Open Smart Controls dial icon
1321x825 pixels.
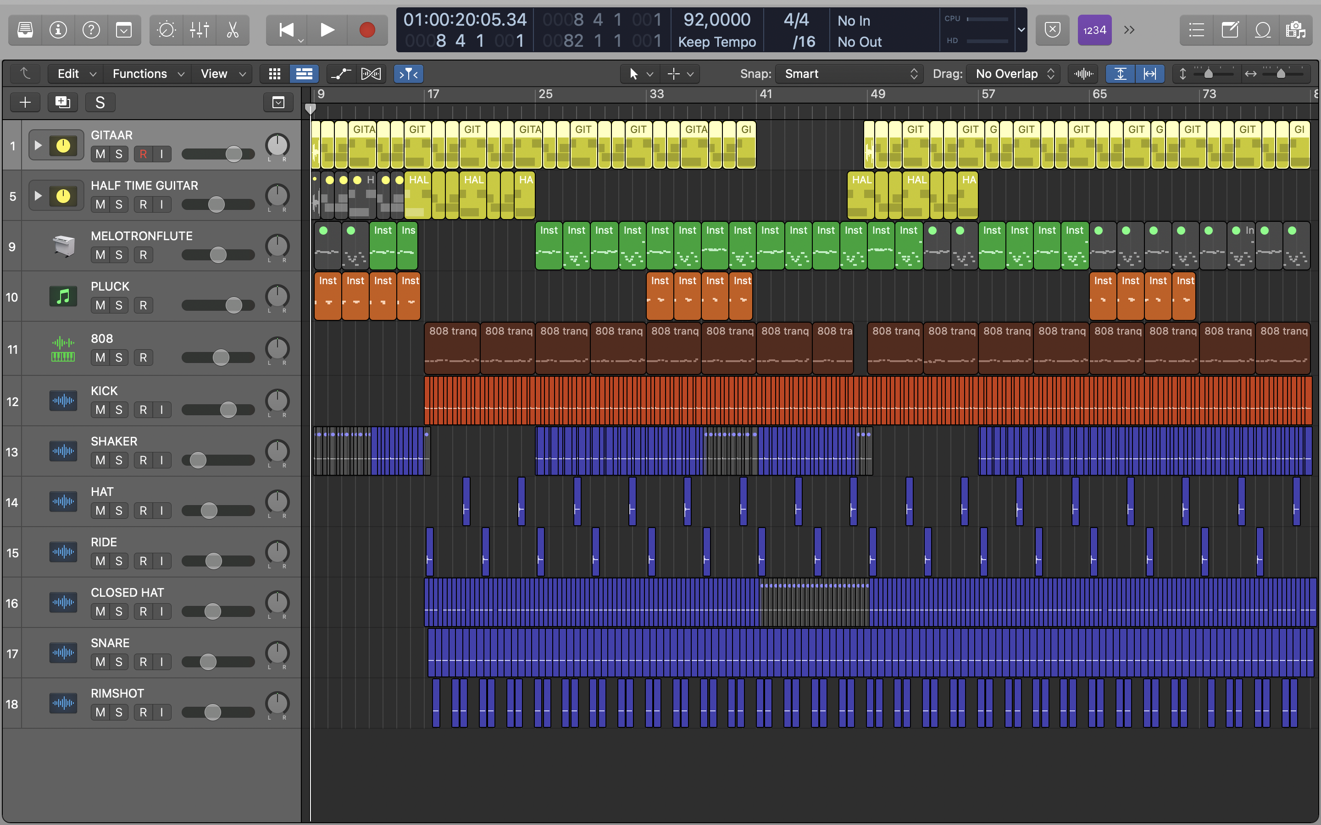[166, 30]
